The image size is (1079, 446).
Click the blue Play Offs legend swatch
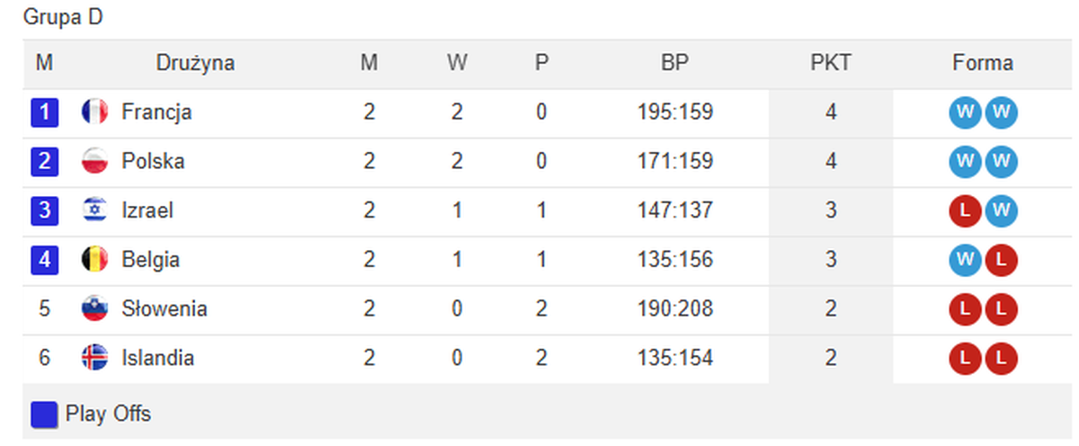click(x=44, y=415)
